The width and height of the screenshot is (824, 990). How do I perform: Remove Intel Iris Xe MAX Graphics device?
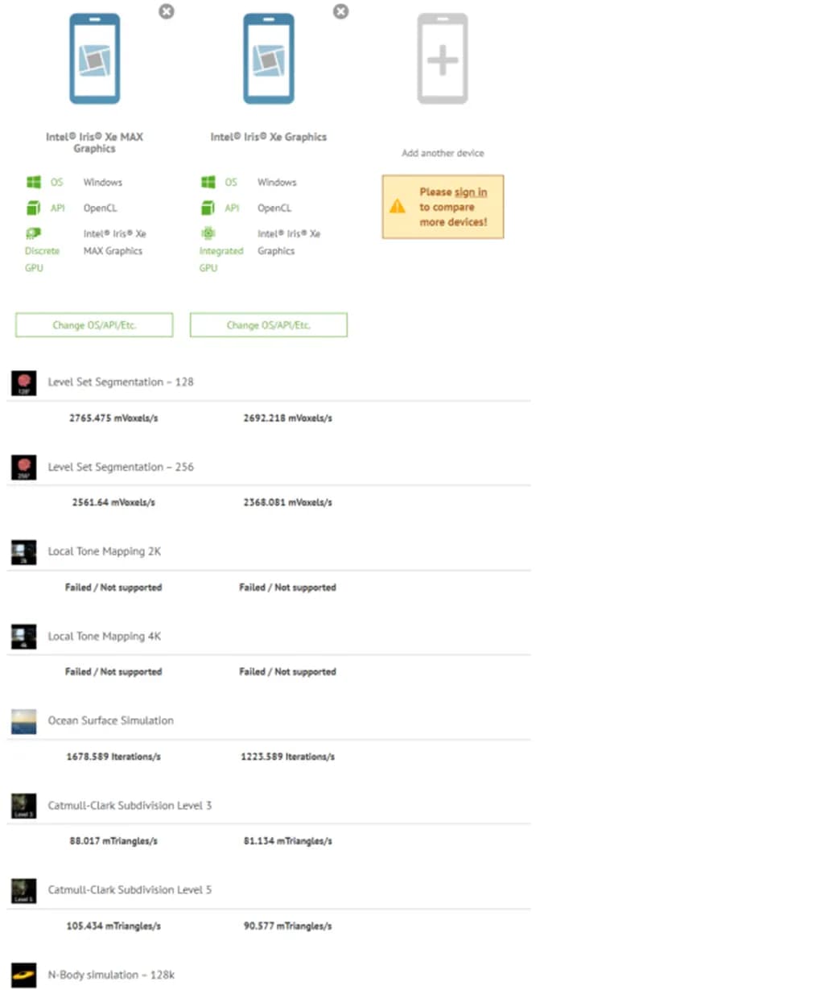pyautogui.click(x=166, y=11)
